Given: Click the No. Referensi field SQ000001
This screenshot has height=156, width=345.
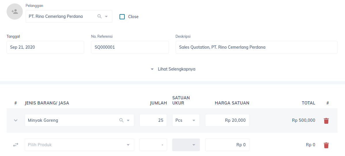Looking at the screenshot, I should 130,47.
